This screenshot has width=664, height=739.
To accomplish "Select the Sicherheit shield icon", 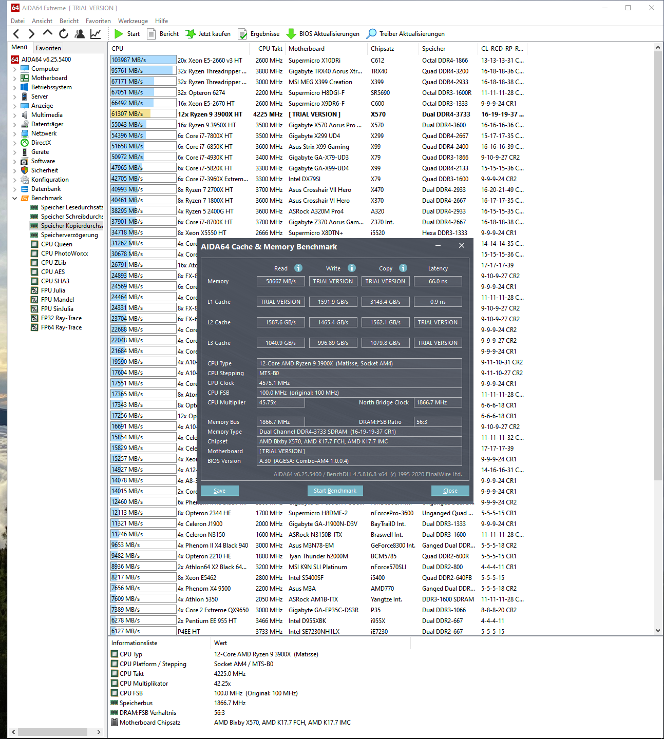I will (x=25, y=170).
